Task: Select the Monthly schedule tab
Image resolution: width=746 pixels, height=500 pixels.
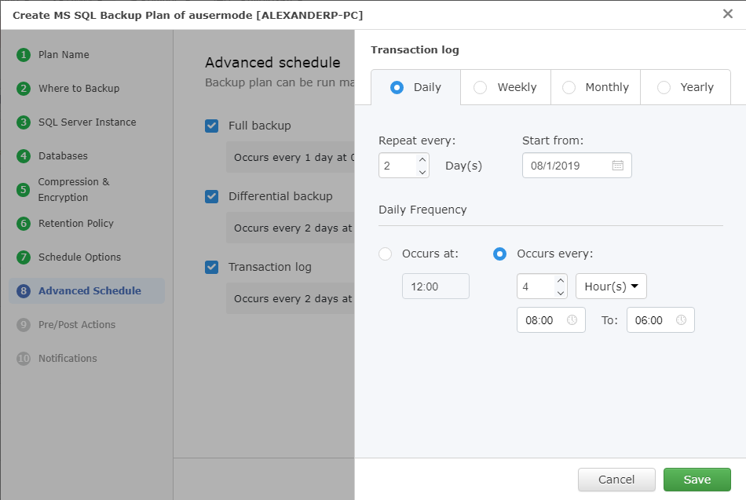Action: pyautogui.click(x=595, y=87)
